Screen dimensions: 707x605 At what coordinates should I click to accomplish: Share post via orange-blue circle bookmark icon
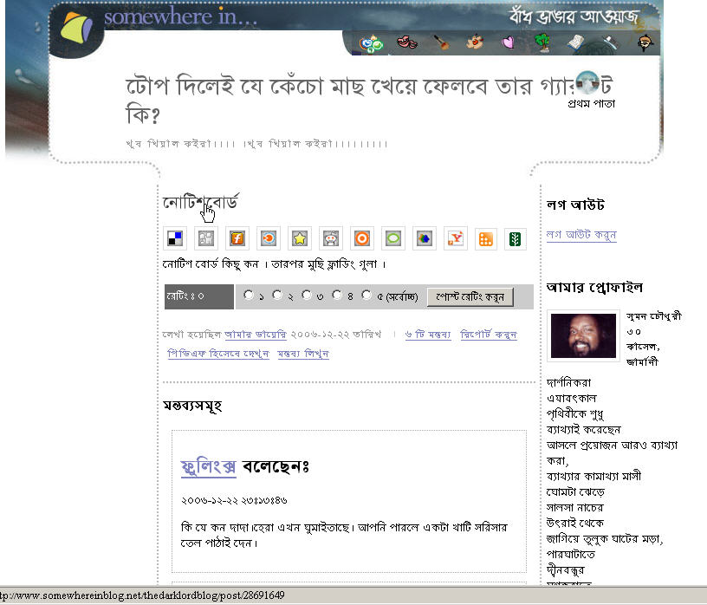[x=269, y=238]
